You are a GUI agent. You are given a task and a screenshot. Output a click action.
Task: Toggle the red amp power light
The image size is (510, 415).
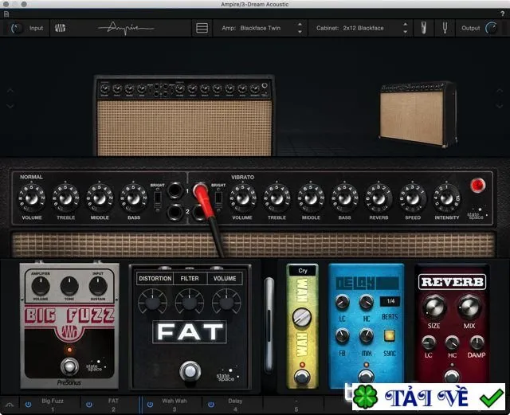(x=477, y=186)
